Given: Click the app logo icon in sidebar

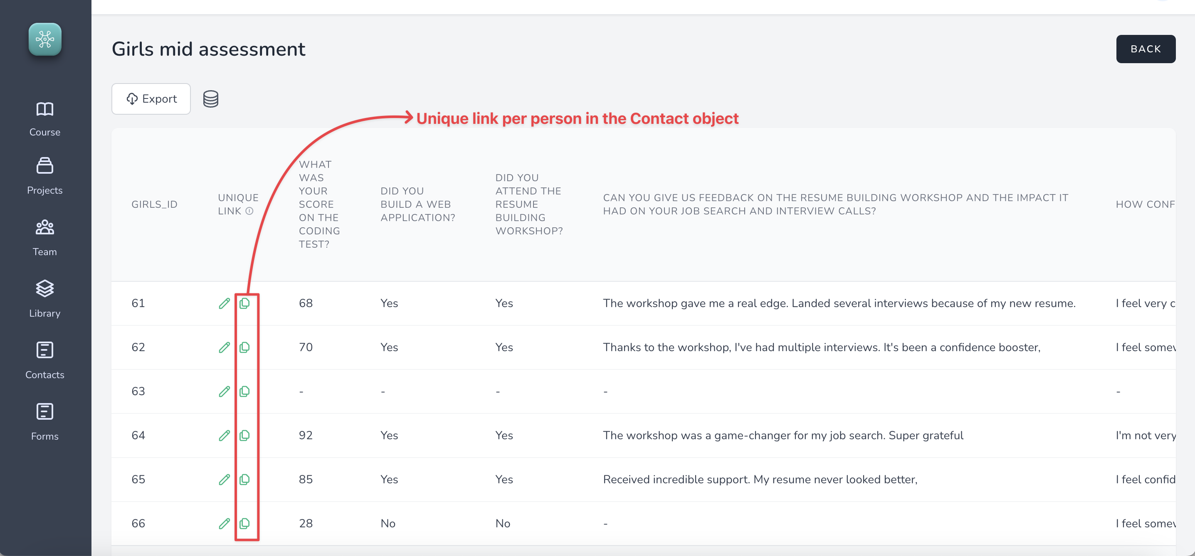Looking at the screenshot, I should 45,39.
